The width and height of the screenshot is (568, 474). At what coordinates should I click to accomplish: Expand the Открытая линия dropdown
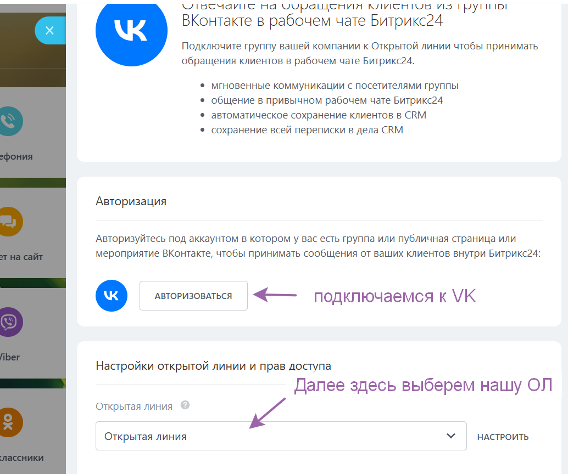point(281,436)
